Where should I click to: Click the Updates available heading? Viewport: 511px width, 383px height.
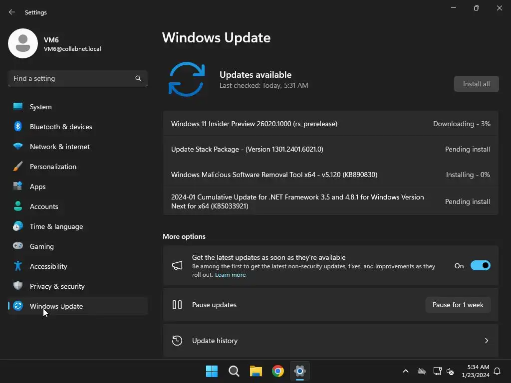[x=255, y=75]
